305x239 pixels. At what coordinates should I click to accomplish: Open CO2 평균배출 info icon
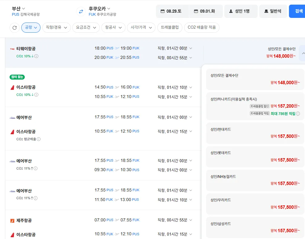click(39, 139)
